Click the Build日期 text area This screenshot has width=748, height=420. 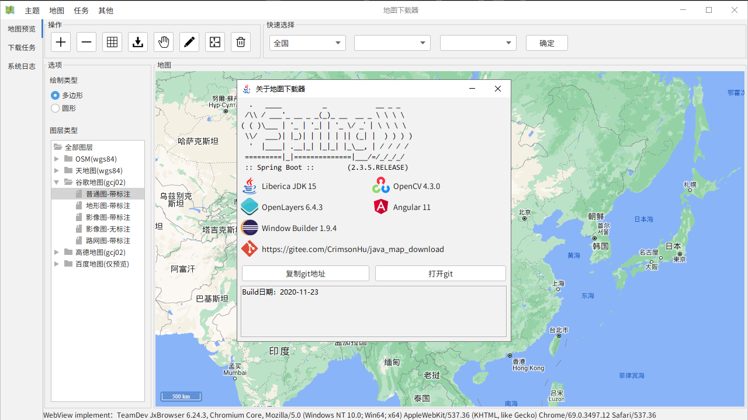(x=374, y=311)
